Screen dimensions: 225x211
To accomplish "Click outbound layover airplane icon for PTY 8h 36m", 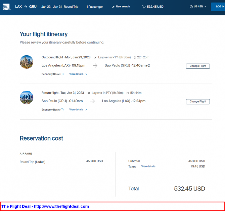I will (95, 57).
